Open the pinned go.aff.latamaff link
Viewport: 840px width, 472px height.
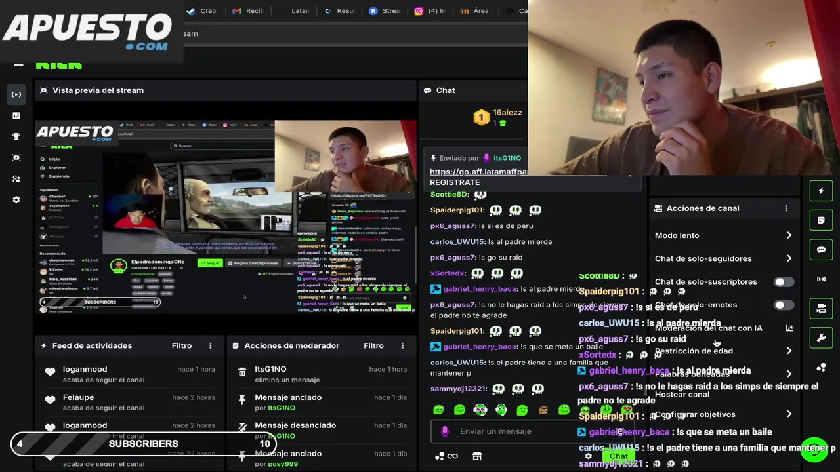tap(479, 172)
